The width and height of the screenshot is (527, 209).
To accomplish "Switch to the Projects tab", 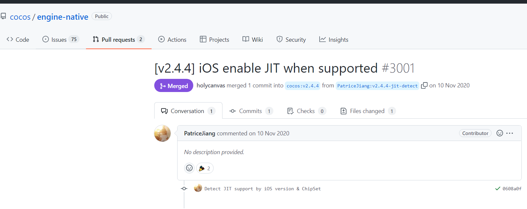I will point(215,40).
